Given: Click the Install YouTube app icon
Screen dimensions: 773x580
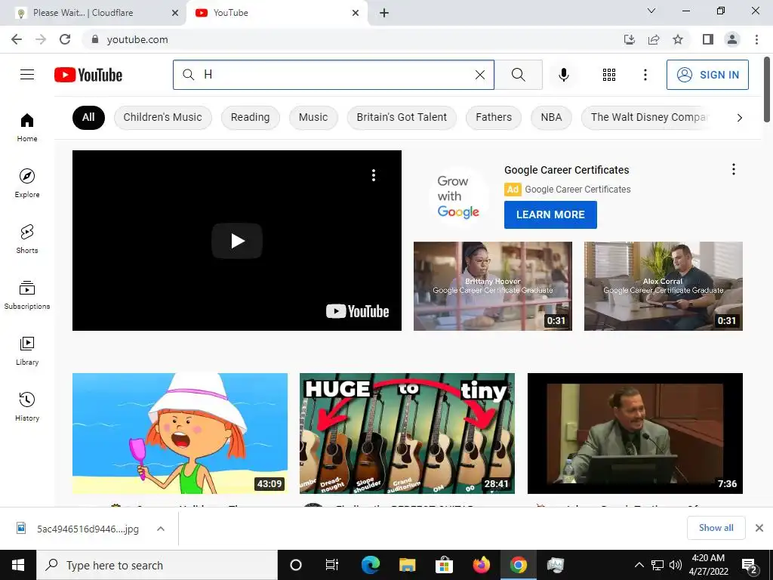Looking at the screenshot, I should 630,39.
